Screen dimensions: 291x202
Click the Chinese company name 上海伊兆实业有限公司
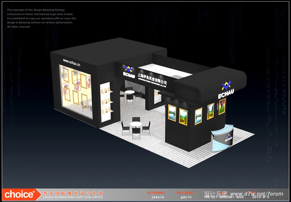pyautogui.click(x=152, y=79)
